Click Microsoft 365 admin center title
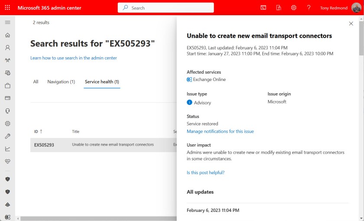364x221 pixels. point(49,8)
